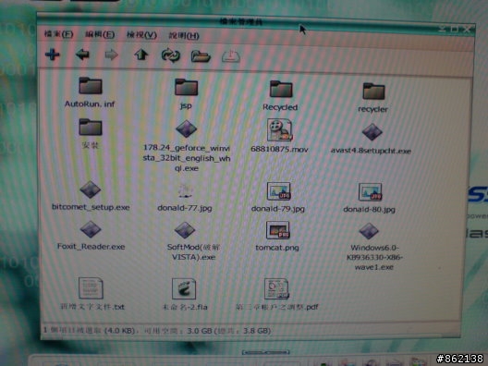This screenshot has width=488, height=366.
Task: Select the AutoRun.inf folder icon
Action: tap(91, 86)
